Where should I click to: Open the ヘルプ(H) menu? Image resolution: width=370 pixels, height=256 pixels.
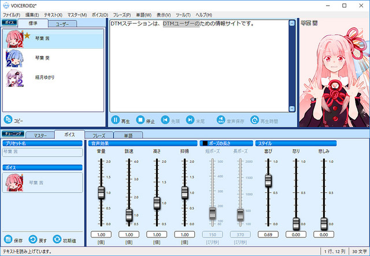coord(203,15)
